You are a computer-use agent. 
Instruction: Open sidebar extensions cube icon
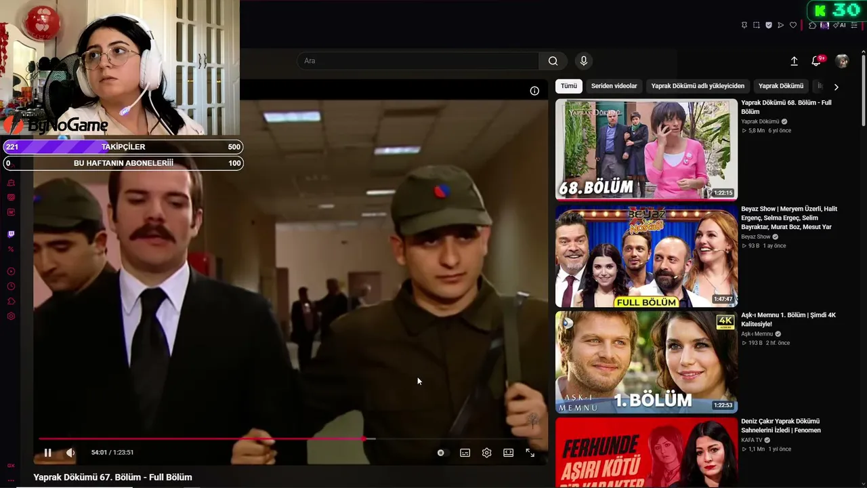[11, 301]
